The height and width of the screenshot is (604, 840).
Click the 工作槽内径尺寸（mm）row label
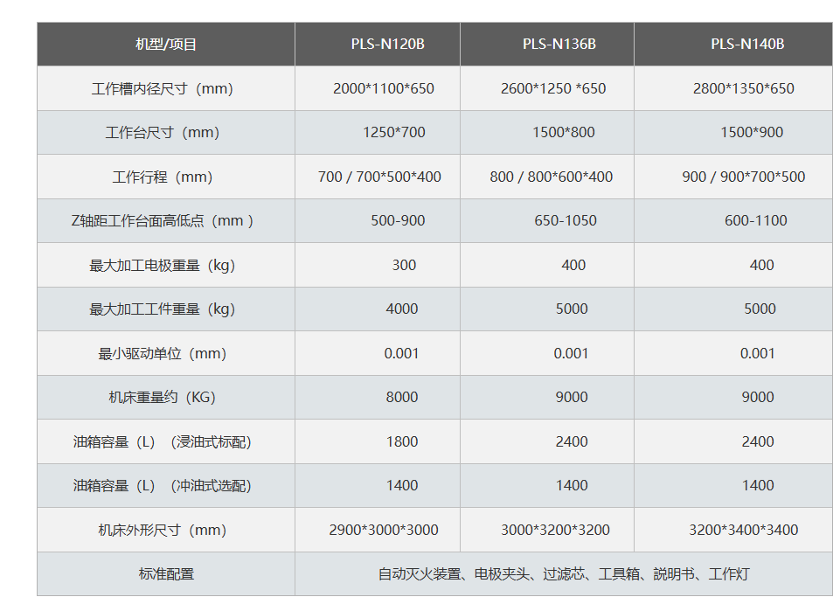coord(163,88)
